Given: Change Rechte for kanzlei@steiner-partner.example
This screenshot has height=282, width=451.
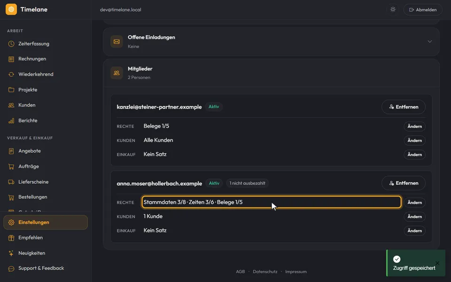Looking at the screenshot, I should tap(414, 126).
